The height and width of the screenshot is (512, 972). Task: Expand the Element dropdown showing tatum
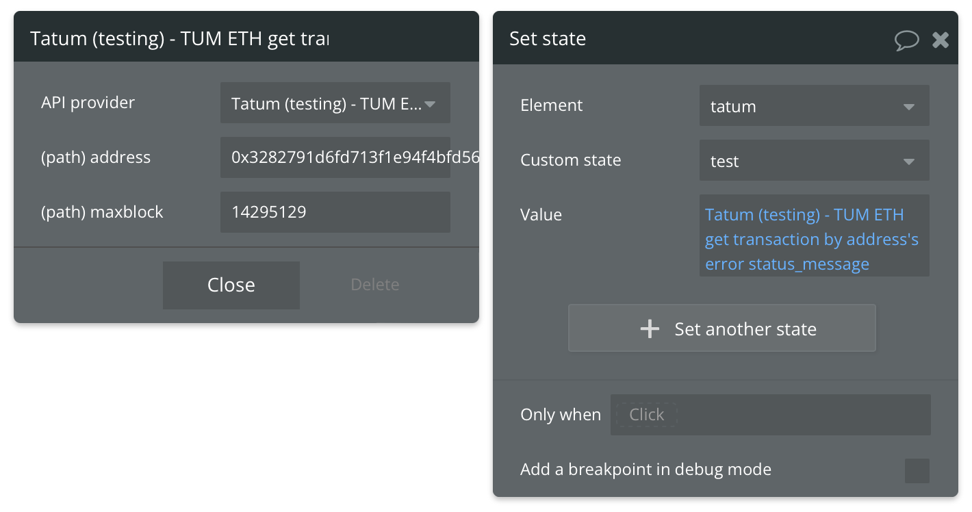click(814, 106)
